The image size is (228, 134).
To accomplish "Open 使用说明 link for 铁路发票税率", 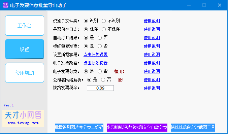I will 152,88.
